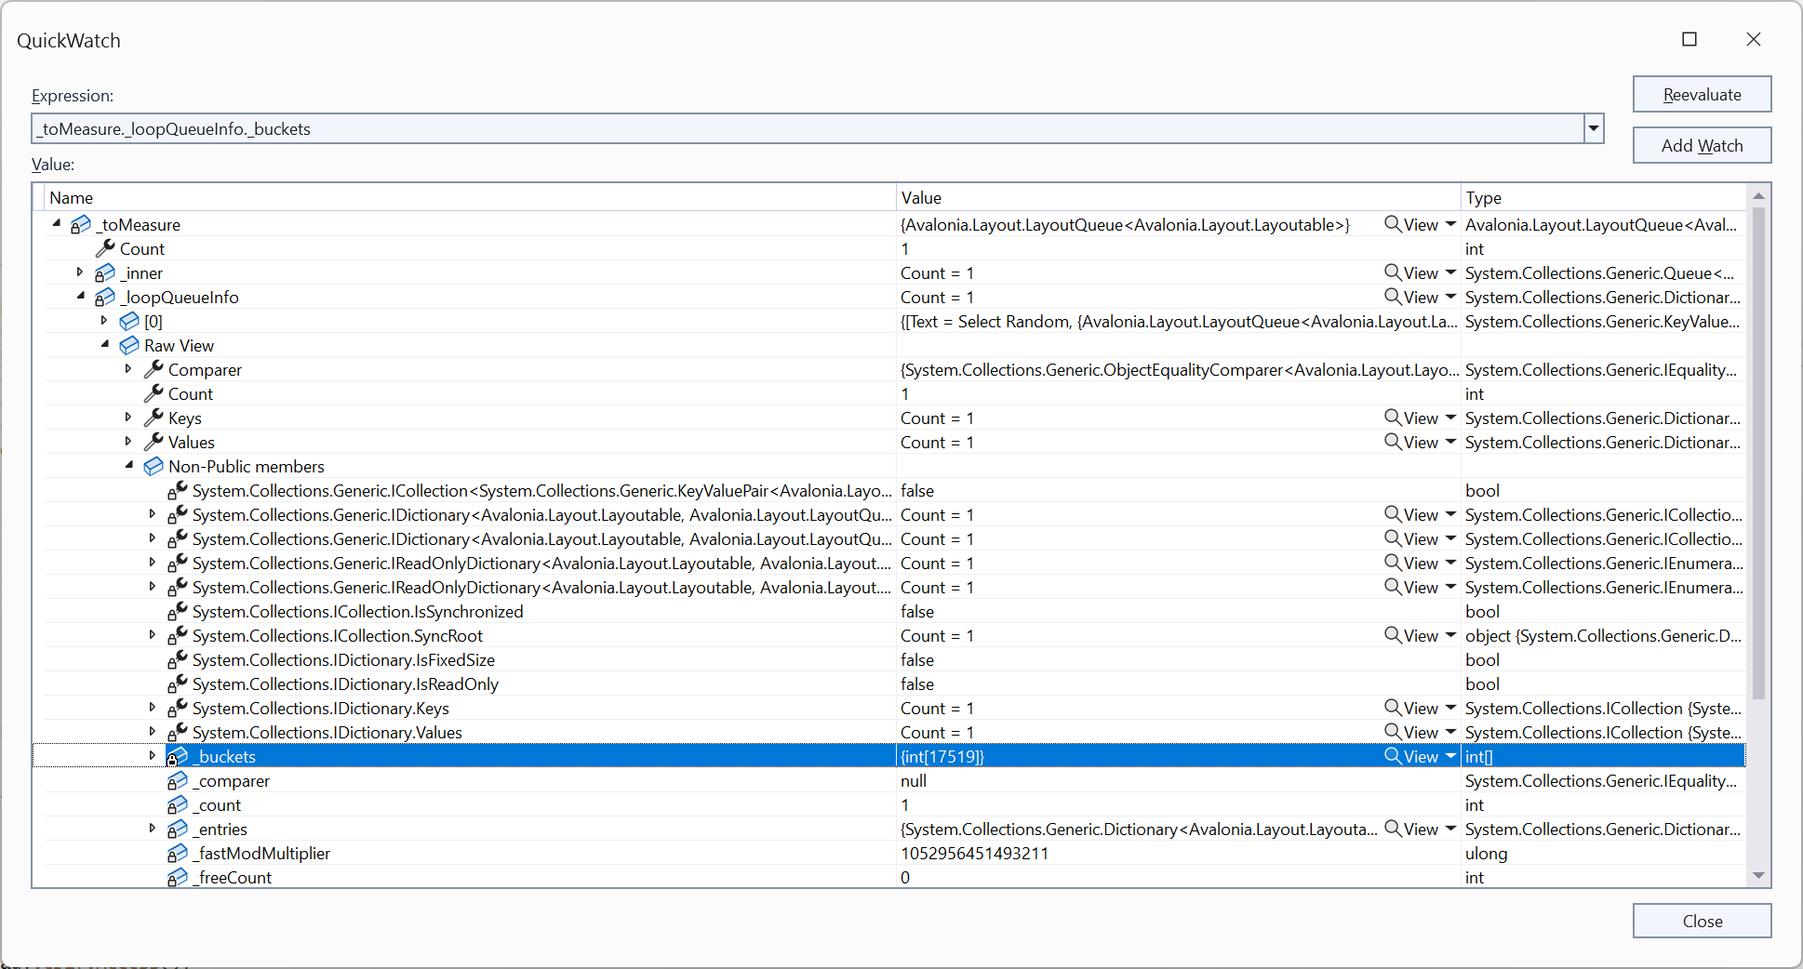This screenshot has height=969, width=1803.
Task: Click the lock icon on IsReadOnly row
Action: 175,684
